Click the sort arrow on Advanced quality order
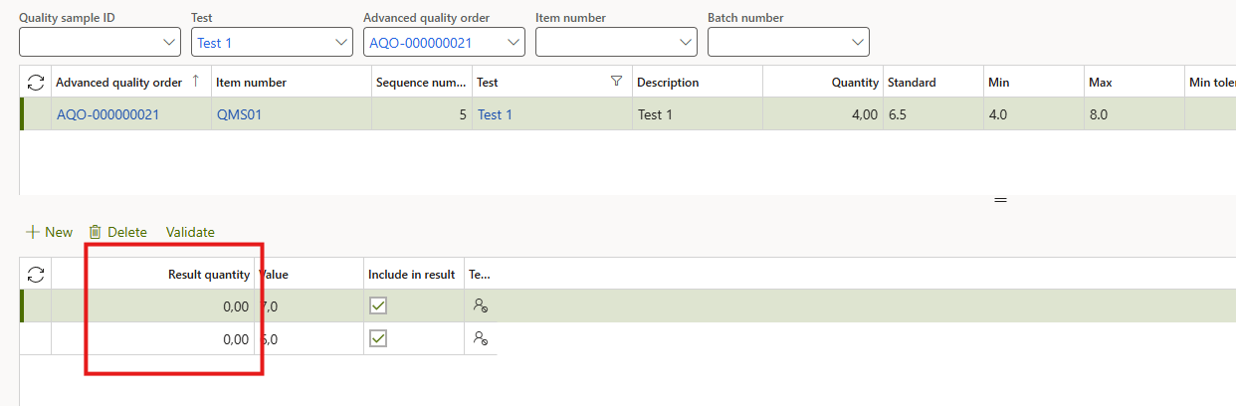This screenshot has width=1236, height=406. point(195,82)
